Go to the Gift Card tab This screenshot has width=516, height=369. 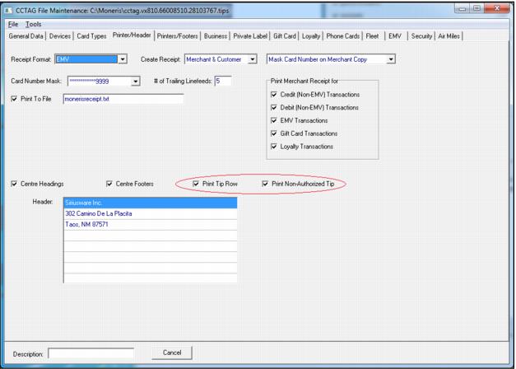tap(284, 36)
